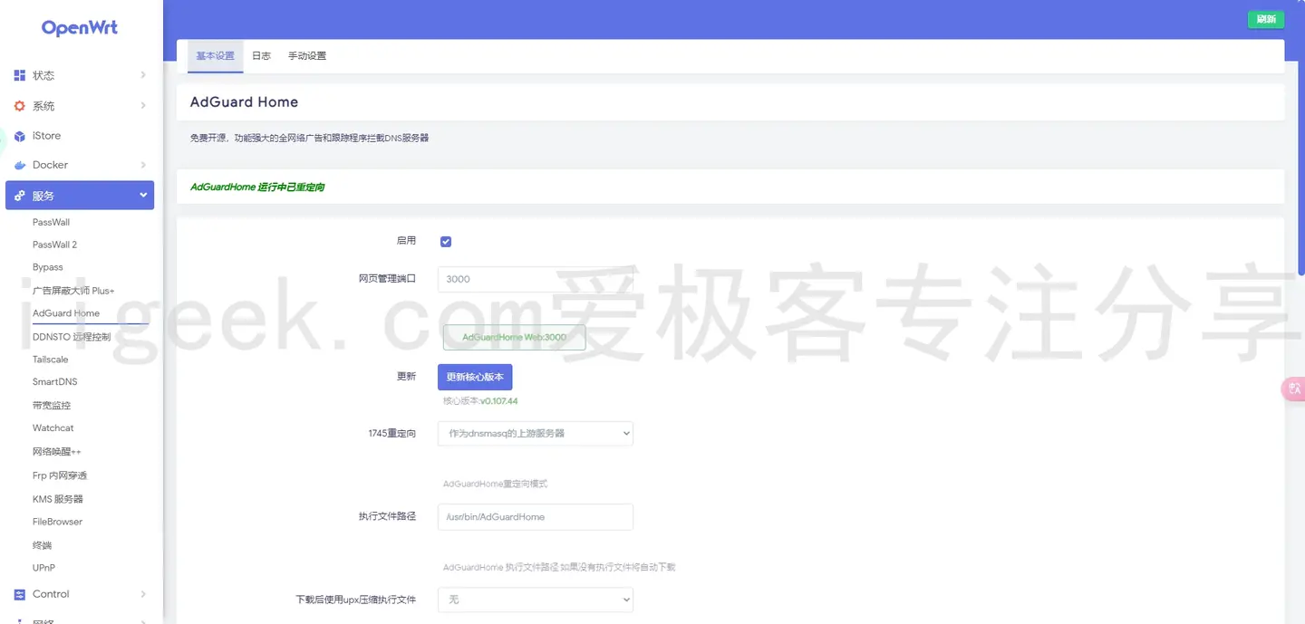Click the 服务 services icon in sidebar

tap(20, 195)
